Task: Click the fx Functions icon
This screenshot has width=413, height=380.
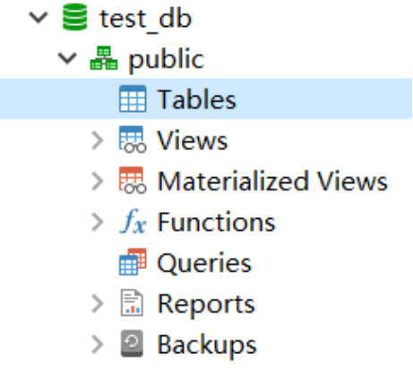Action: (133, 221)
